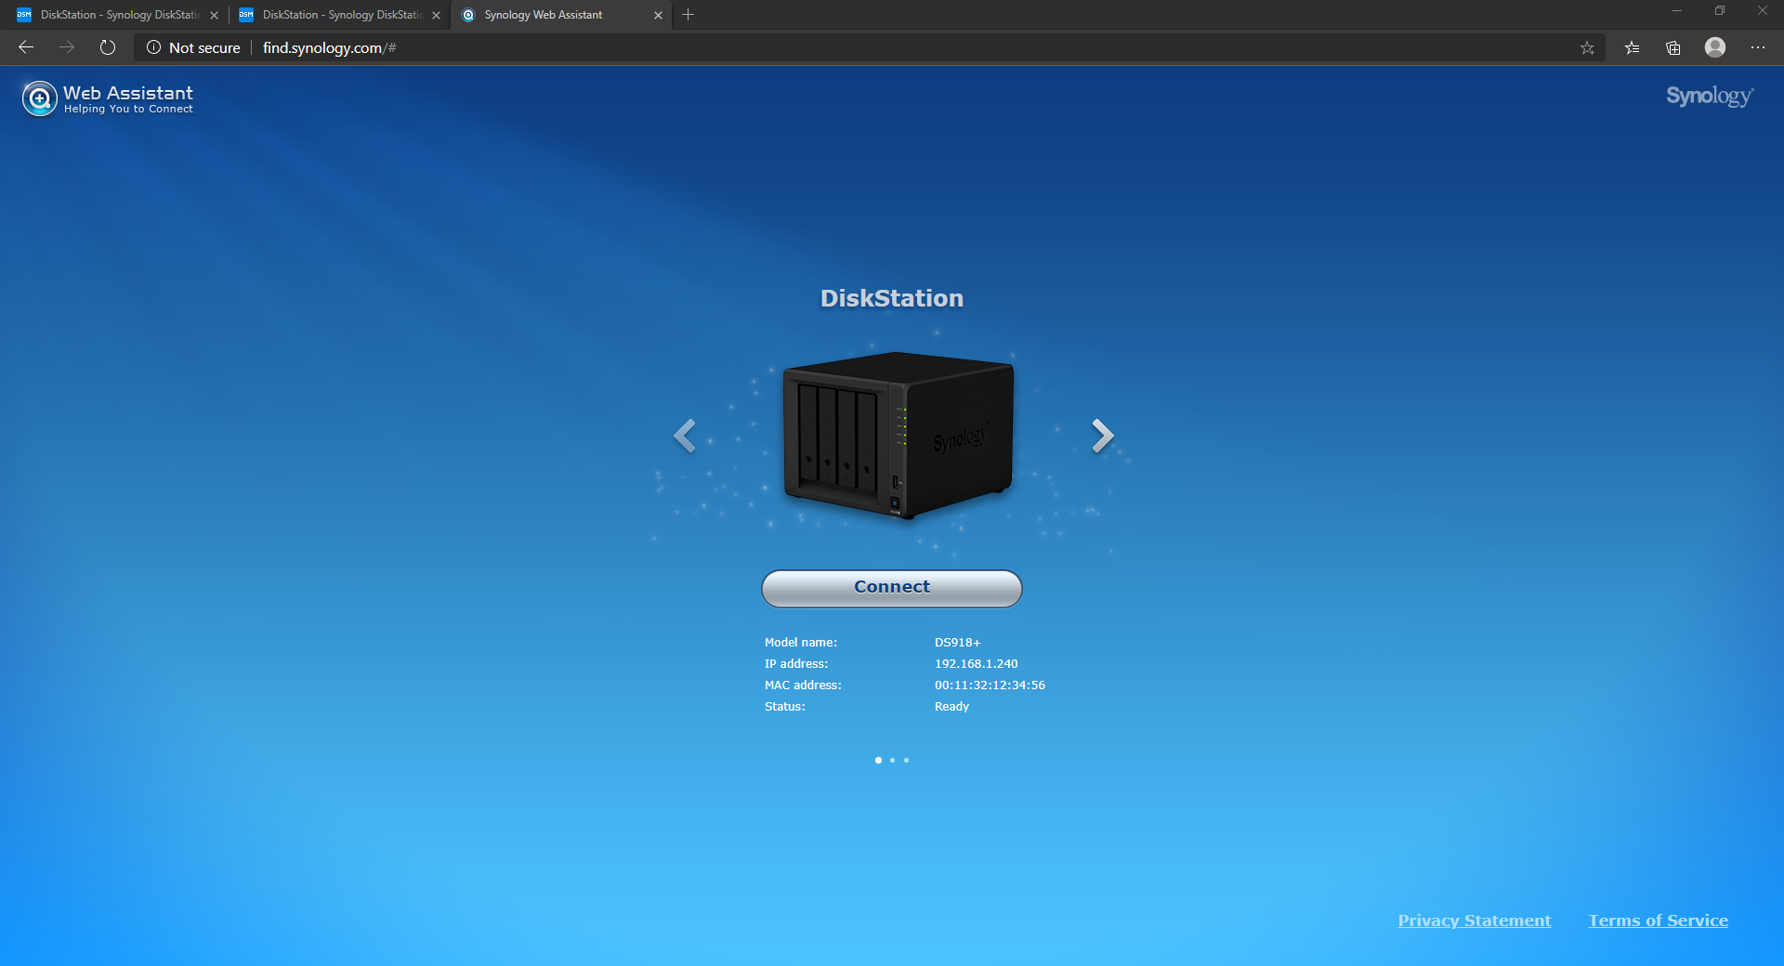This screenshot has height=966, width=1784.
Task: Click the Web Assistant logo
Action: tap(108, 98)
